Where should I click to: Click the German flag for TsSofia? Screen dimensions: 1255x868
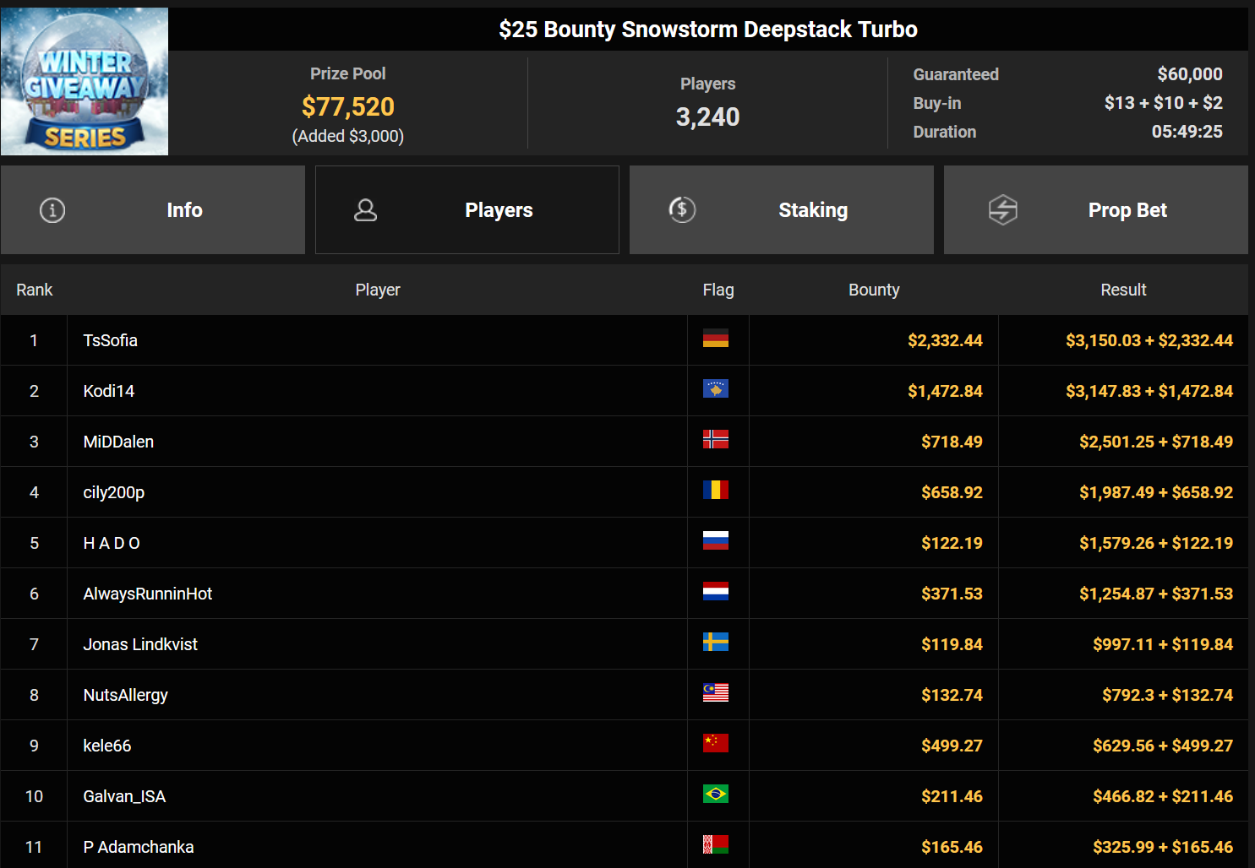click(x=715, y=339)
